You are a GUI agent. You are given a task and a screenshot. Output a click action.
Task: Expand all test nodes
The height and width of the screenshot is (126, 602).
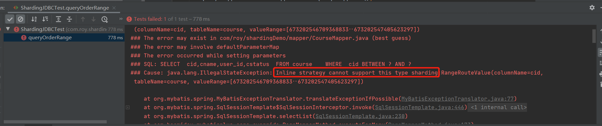click(x=58, y=19)
